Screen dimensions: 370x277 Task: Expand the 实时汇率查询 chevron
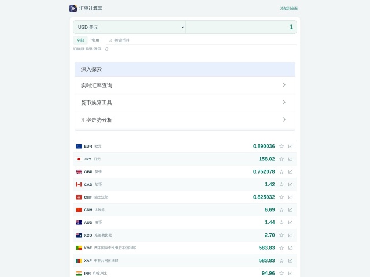point(284,85)
